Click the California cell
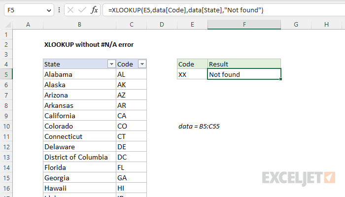This screenshot has width=345, height=197. pos(79,116)
